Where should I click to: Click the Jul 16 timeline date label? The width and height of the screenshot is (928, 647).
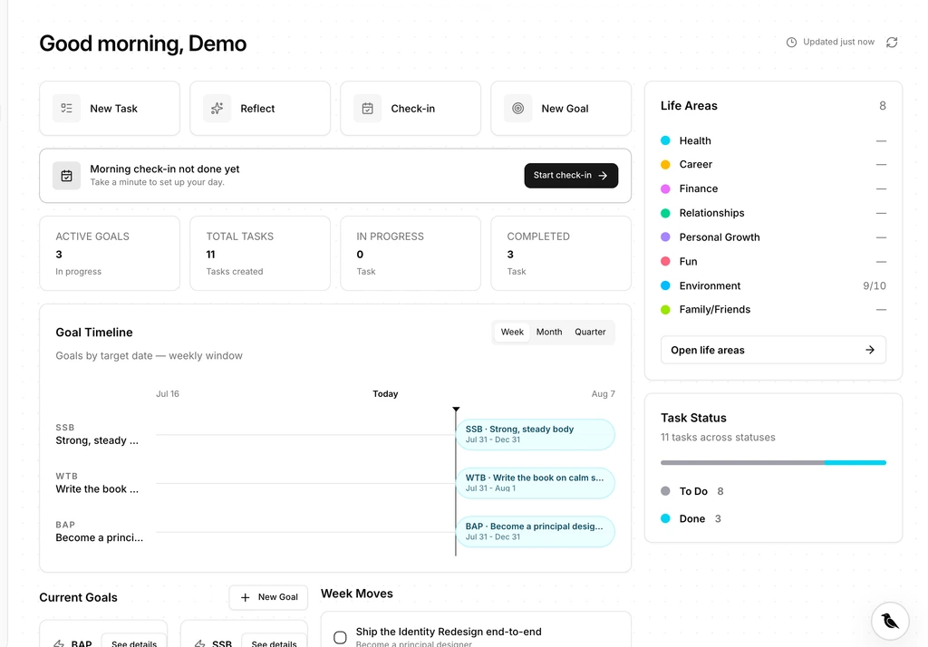[168, 393]
